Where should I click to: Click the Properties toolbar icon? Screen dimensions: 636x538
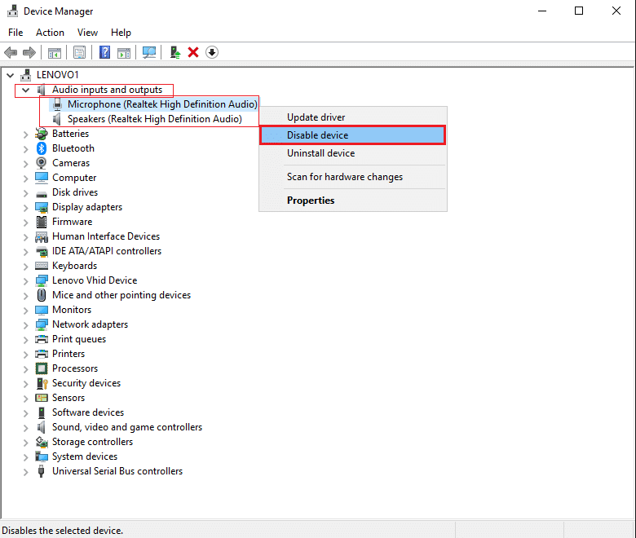coord(80,52)
